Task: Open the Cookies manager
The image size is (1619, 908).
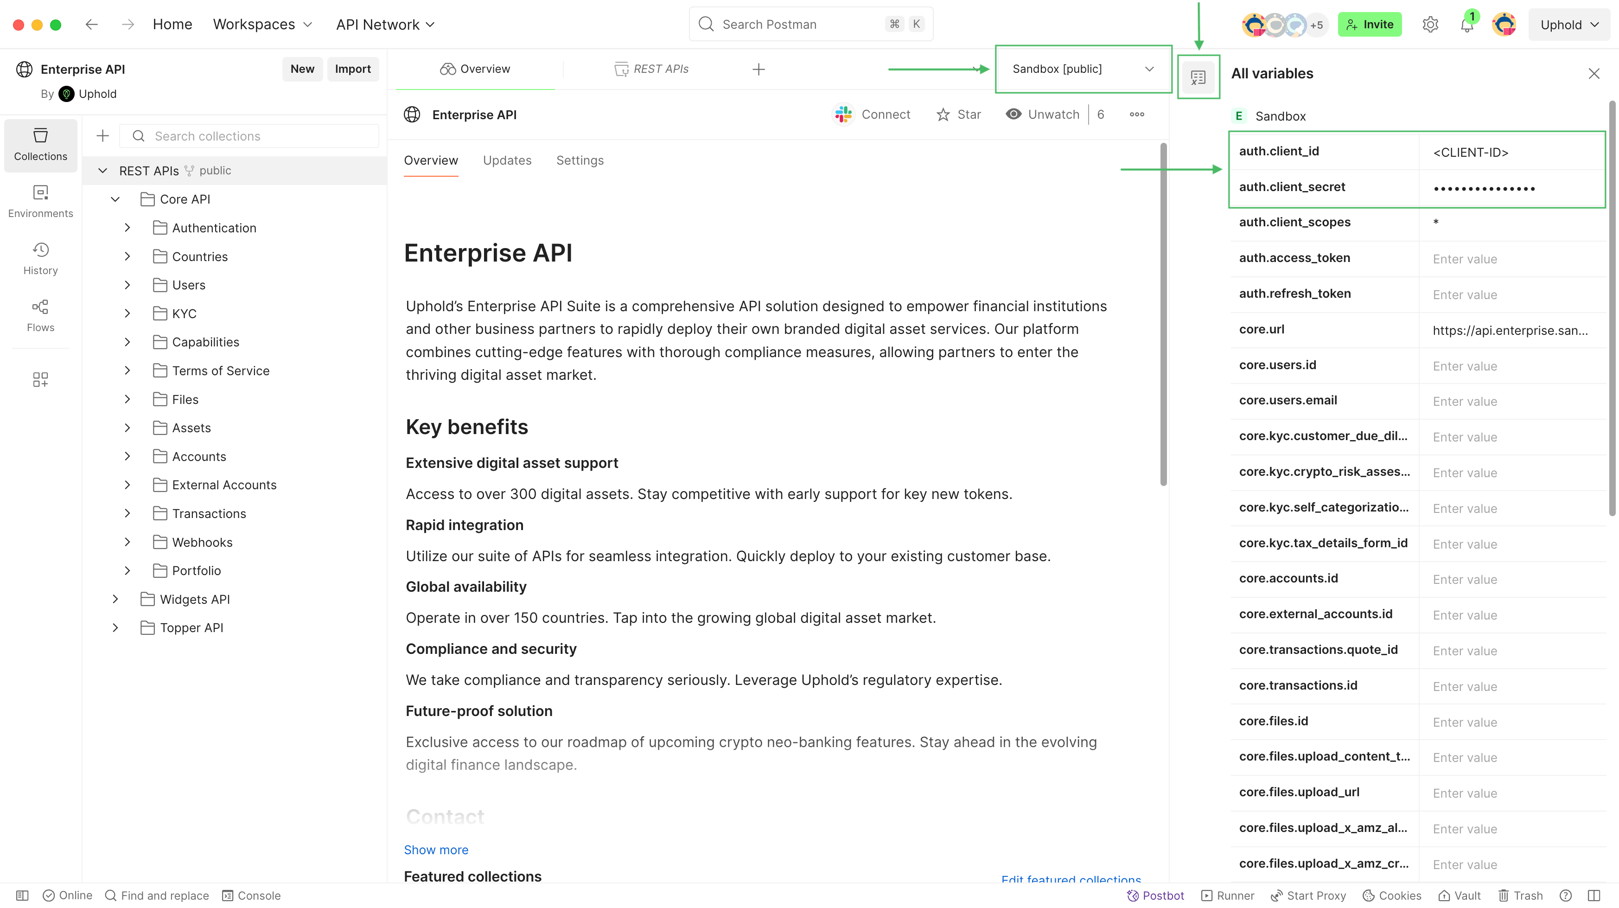Action: pos(1391,895)
